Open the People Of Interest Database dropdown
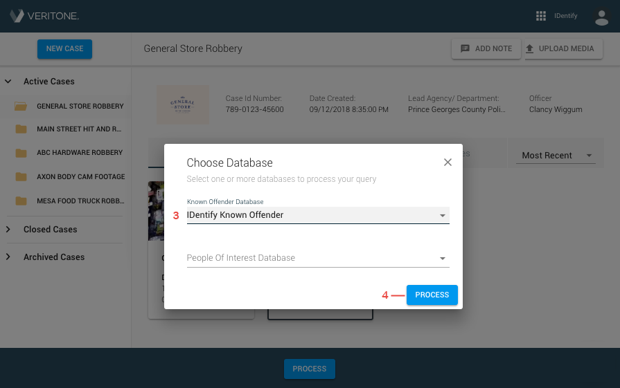 [x=318, y=258]
